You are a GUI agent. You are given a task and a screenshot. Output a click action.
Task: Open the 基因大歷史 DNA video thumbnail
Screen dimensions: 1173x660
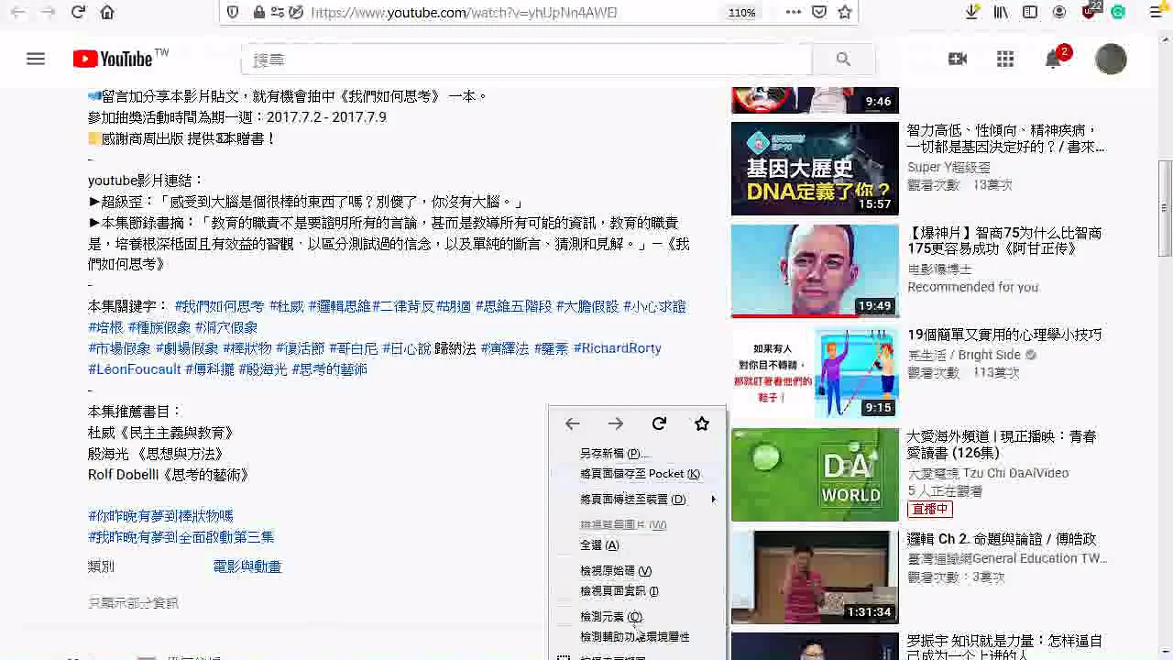815,169
